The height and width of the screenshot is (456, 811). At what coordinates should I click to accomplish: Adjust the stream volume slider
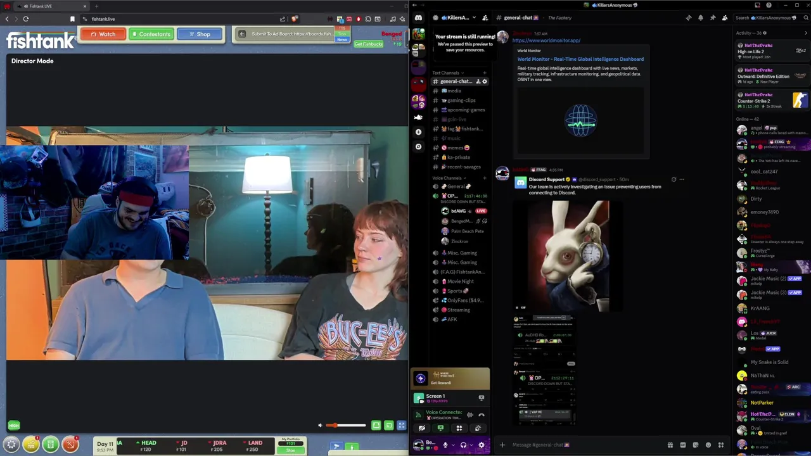pyautogui.click(x=347, y=426)
